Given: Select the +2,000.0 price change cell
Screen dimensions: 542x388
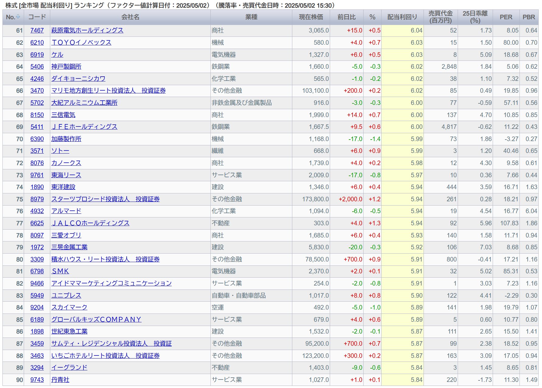Looking at the screenshot, I should pos(347,199).
